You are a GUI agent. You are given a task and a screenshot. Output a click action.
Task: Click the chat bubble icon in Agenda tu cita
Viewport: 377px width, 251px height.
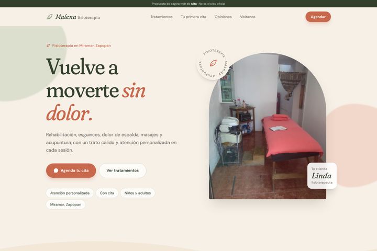pos(56,170)
